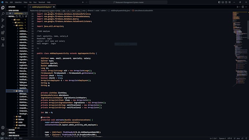
Task: Open the Remote Explorer view
Action: [x=3, y=39]
